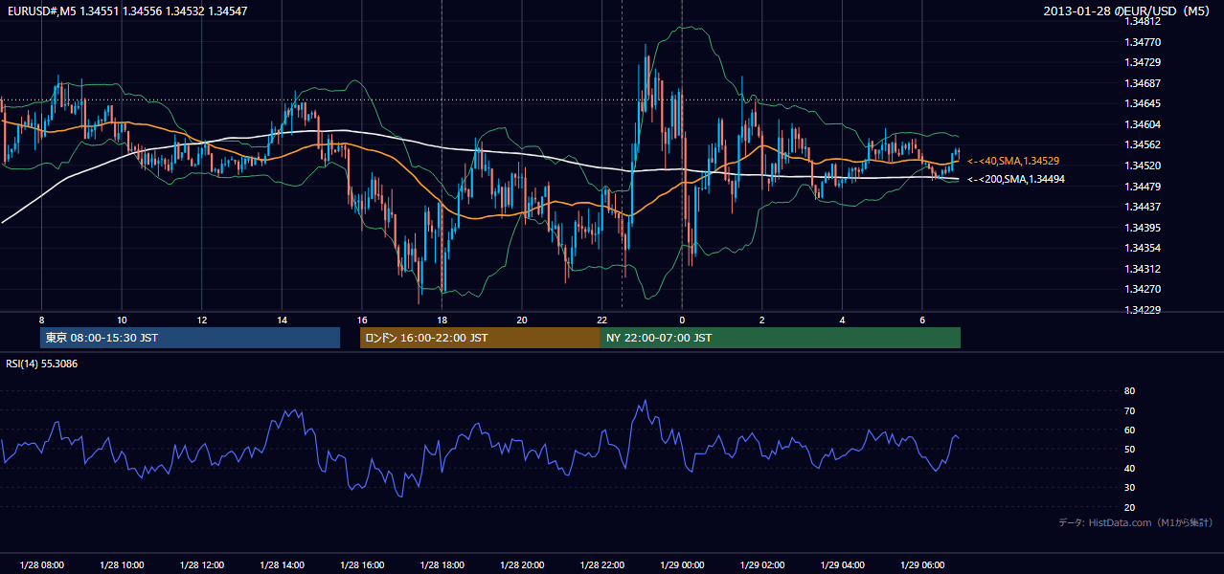Click the 1/28 08:00 time label
The height and width of the screenshot is (574, 1224).
pyautogui.click(x=41, y=564)
